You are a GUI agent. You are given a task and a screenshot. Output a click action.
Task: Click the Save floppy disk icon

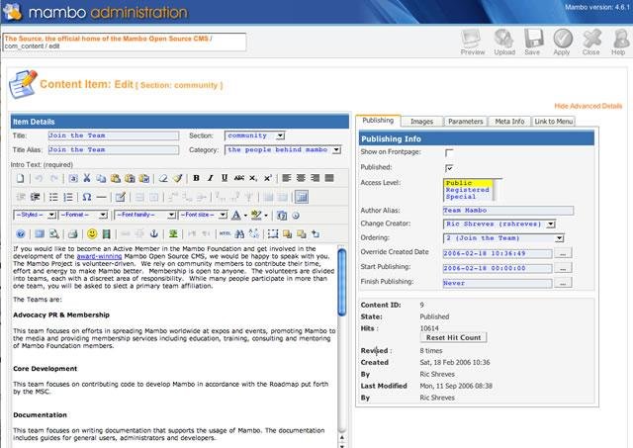tap(533, 40)
